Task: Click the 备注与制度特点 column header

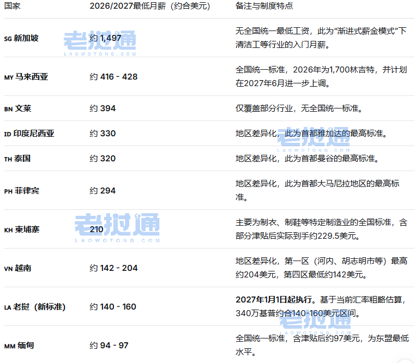Action: point(264,6)
